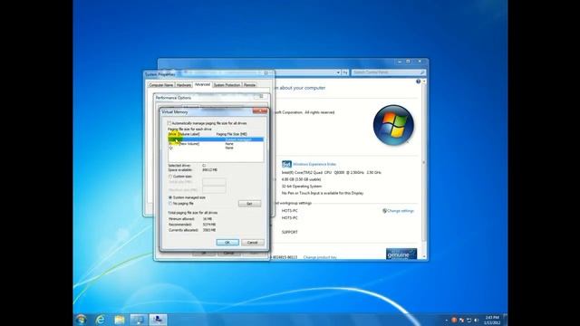Click the Set button
The image size is (580, 326).
coord(249,204)
